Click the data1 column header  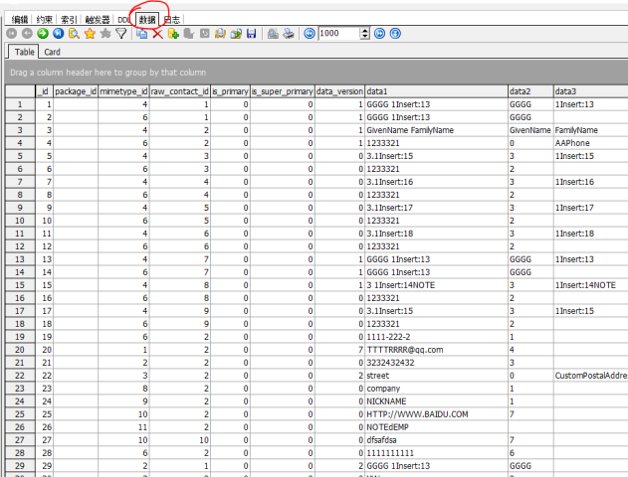[x=437, y=91]
